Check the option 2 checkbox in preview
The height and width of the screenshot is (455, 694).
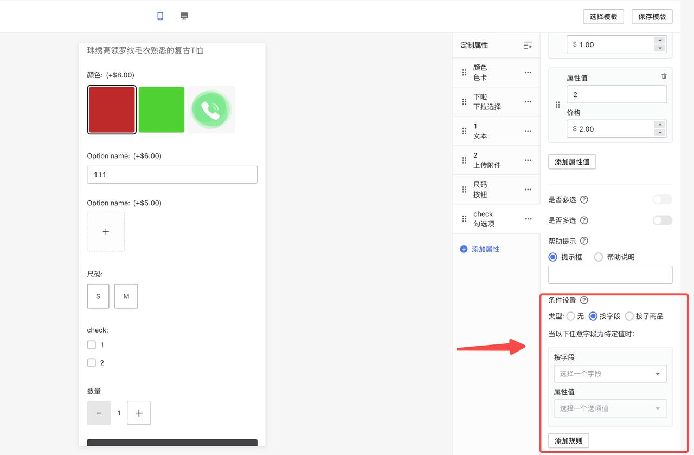click(92, 363)
